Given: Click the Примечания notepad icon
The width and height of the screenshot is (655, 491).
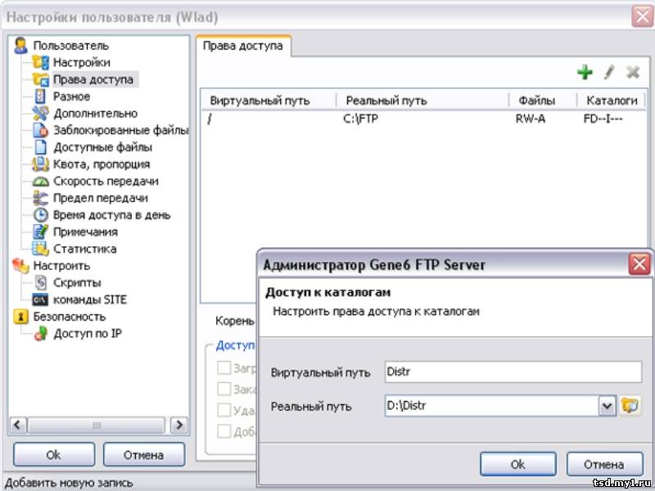Looking at the screenshot, I should pos(40,232).
